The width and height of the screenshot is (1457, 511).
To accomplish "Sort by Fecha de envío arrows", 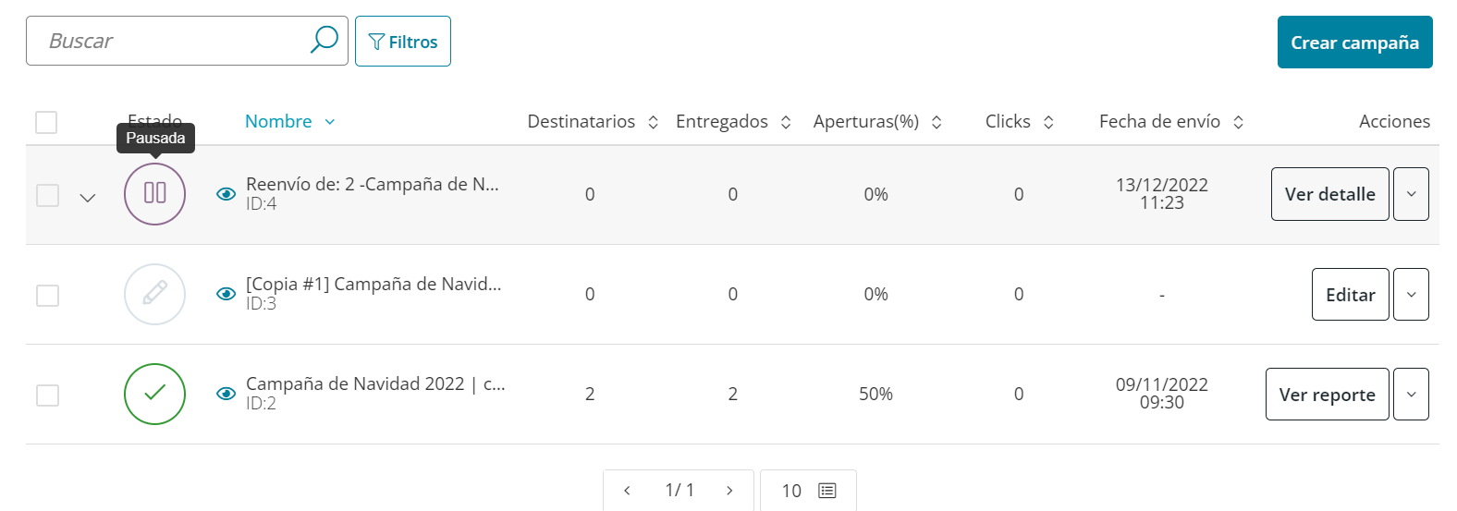I will coord(1238,122).
